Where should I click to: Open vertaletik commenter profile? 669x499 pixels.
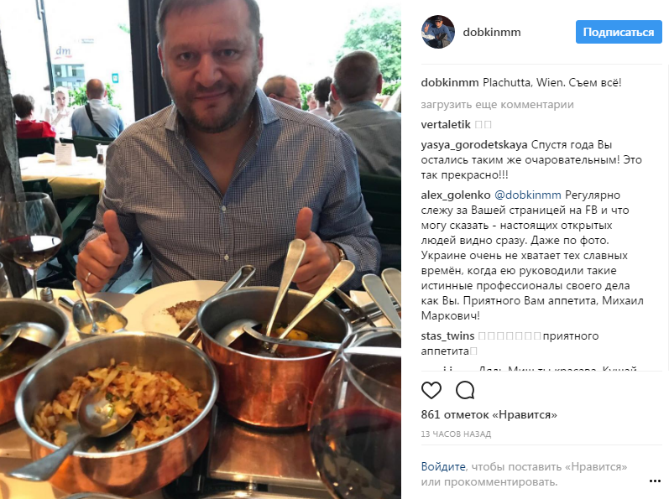tap(446, 124)
